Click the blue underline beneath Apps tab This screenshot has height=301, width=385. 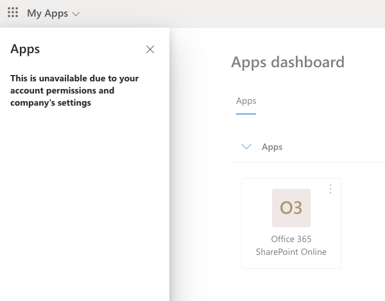[x=246, y=114]
